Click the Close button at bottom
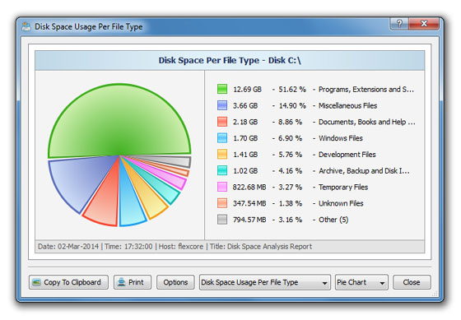 click(x=412, y=282)
